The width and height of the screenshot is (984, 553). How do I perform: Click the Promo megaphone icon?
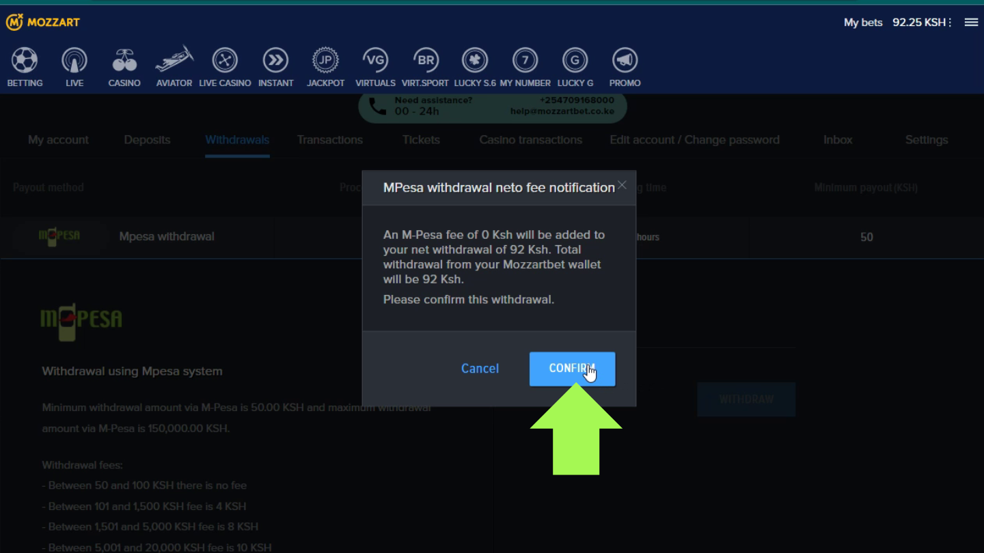(625, 61)
